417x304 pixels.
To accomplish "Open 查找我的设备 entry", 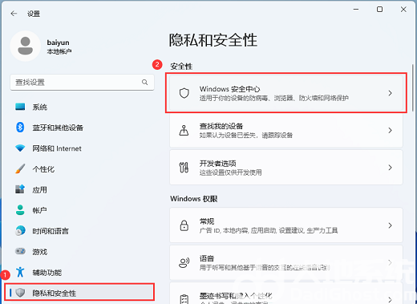I will click(286, 130).
